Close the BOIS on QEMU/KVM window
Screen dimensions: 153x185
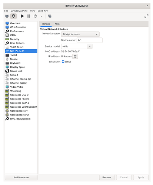147,6
